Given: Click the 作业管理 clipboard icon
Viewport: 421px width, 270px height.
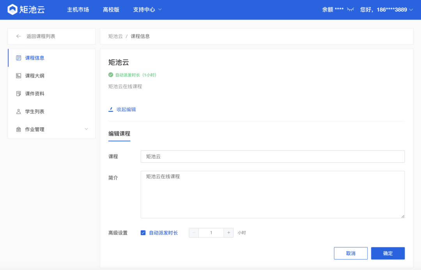Looking at the screenshot, I should pyautogui.click(x=19, y=130).
